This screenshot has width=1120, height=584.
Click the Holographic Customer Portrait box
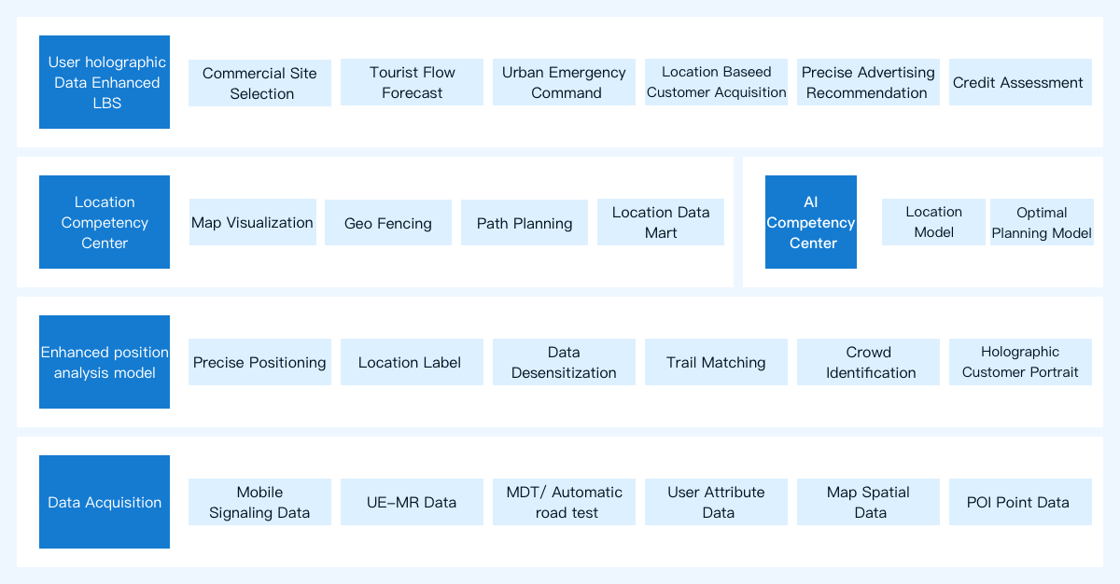click(x=1020, y=362)
